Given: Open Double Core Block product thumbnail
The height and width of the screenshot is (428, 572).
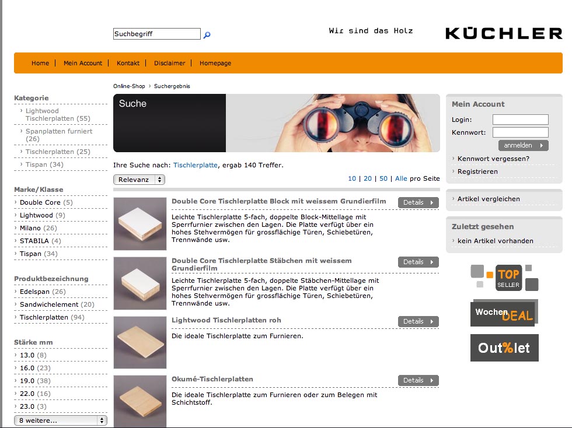Looking at the screenshot, I should (140, 224).
